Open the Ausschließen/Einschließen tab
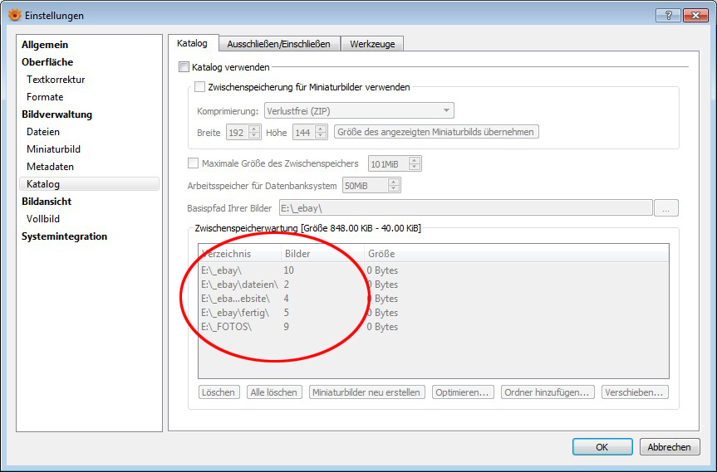Screen dimensions: 717x472 pyautogui.click(x=278, y=44)
